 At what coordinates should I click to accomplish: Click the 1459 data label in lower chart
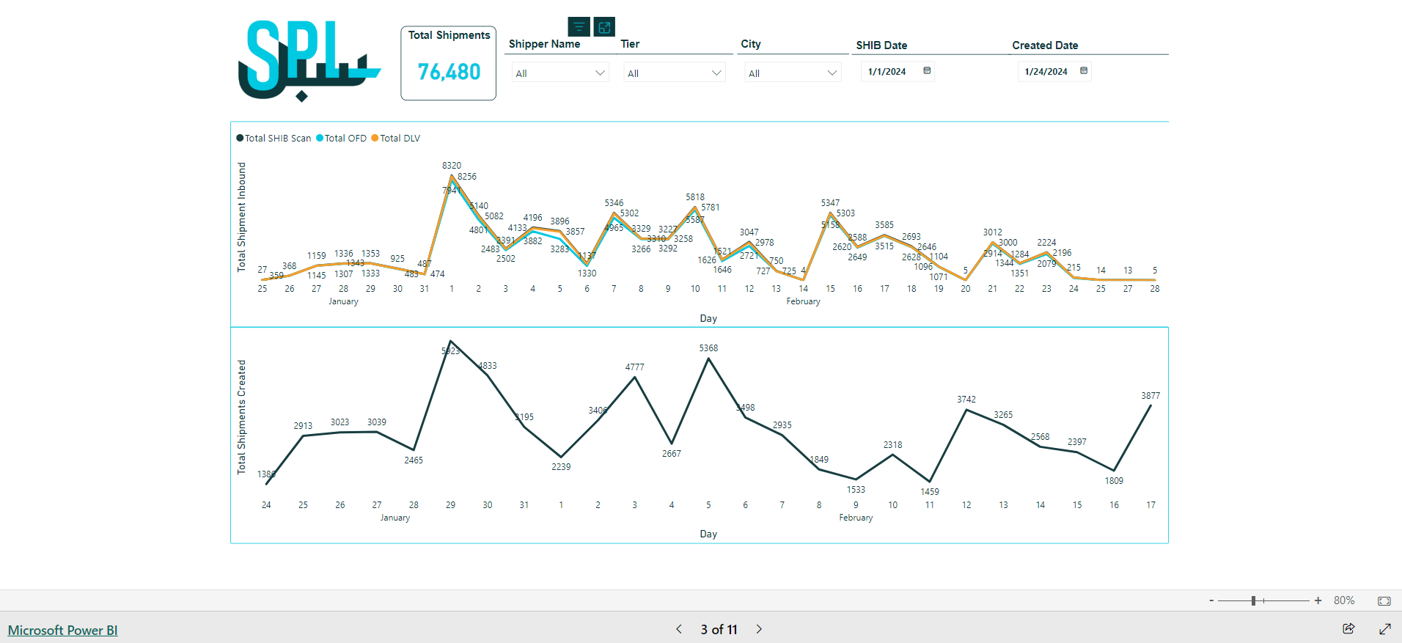click(930, 492)
